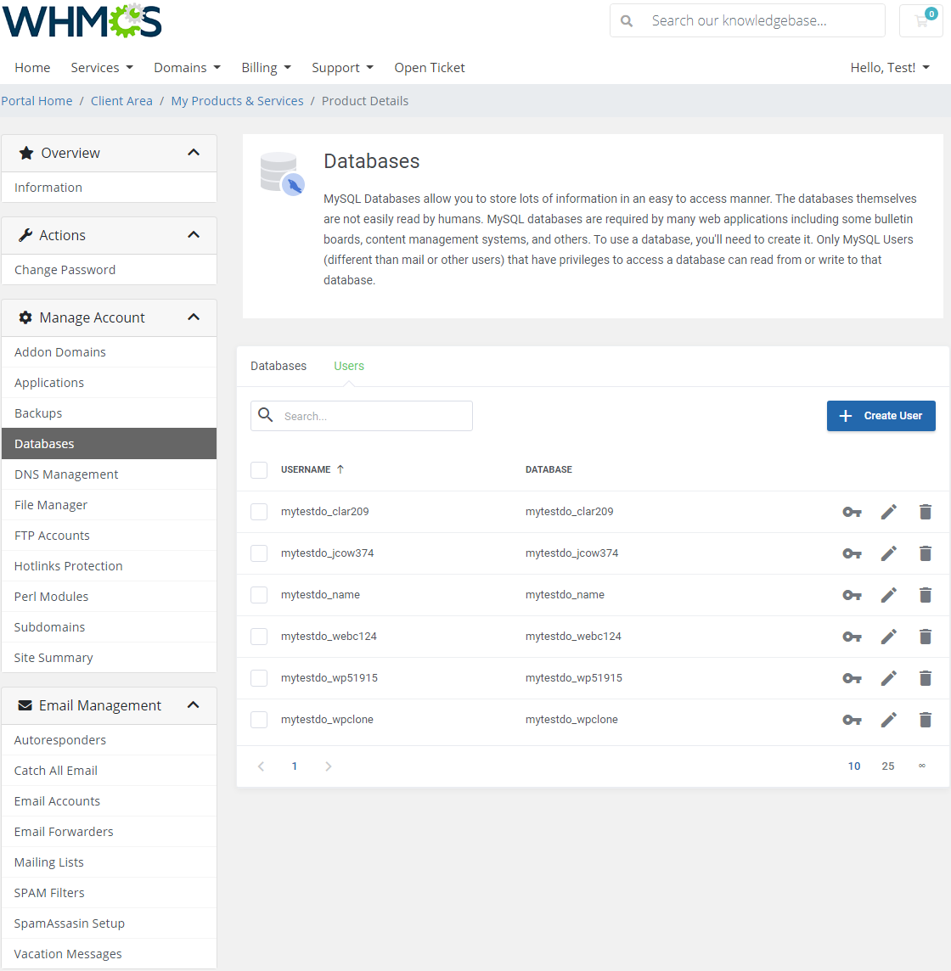Click Change Password in Actions
The image size is (951, 971).
tap(109, 269)
